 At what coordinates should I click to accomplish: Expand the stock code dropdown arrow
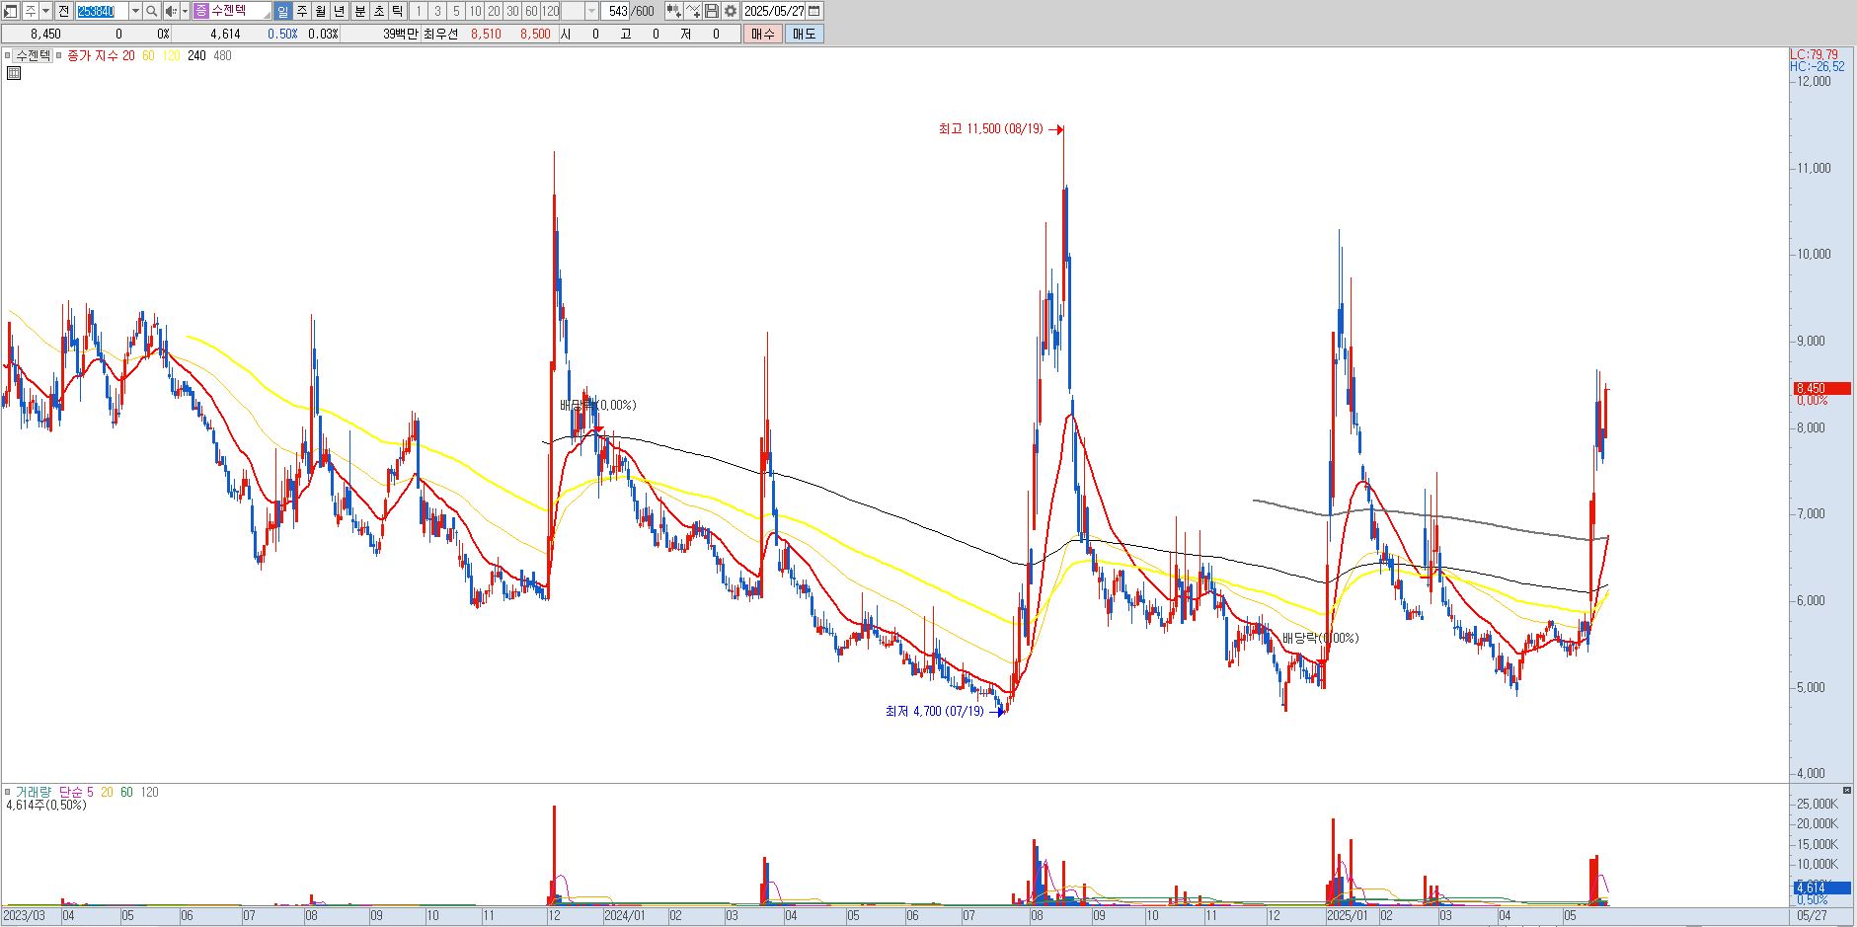(135, 11)
